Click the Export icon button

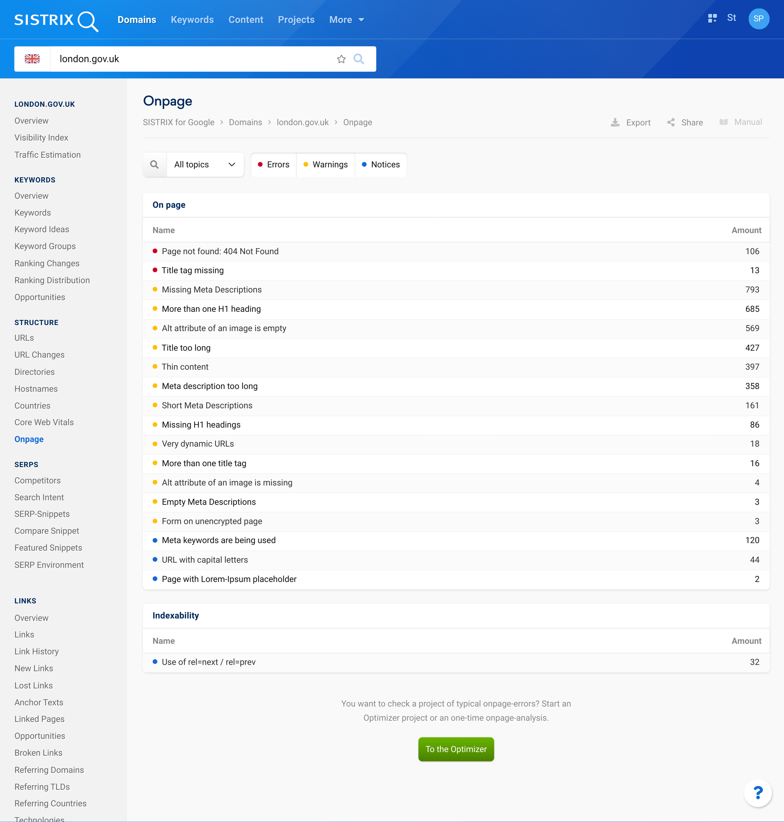[615, 122]
